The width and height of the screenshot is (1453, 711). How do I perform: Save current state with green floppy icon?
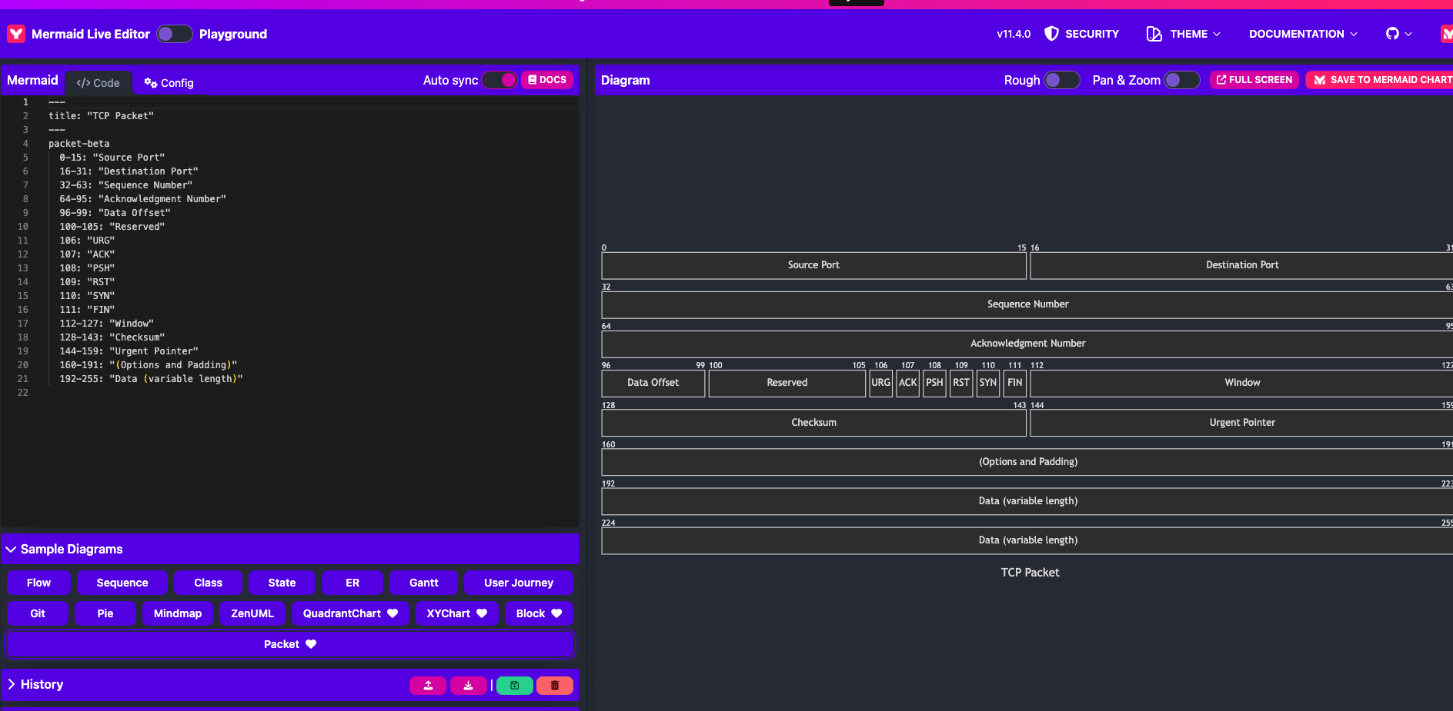(x=515, y=685)
